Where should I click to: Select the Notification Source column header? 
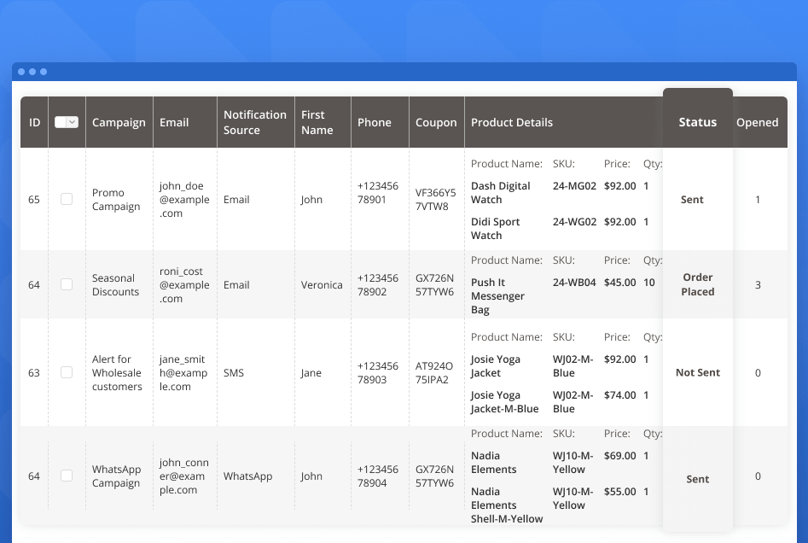[254, 122]
